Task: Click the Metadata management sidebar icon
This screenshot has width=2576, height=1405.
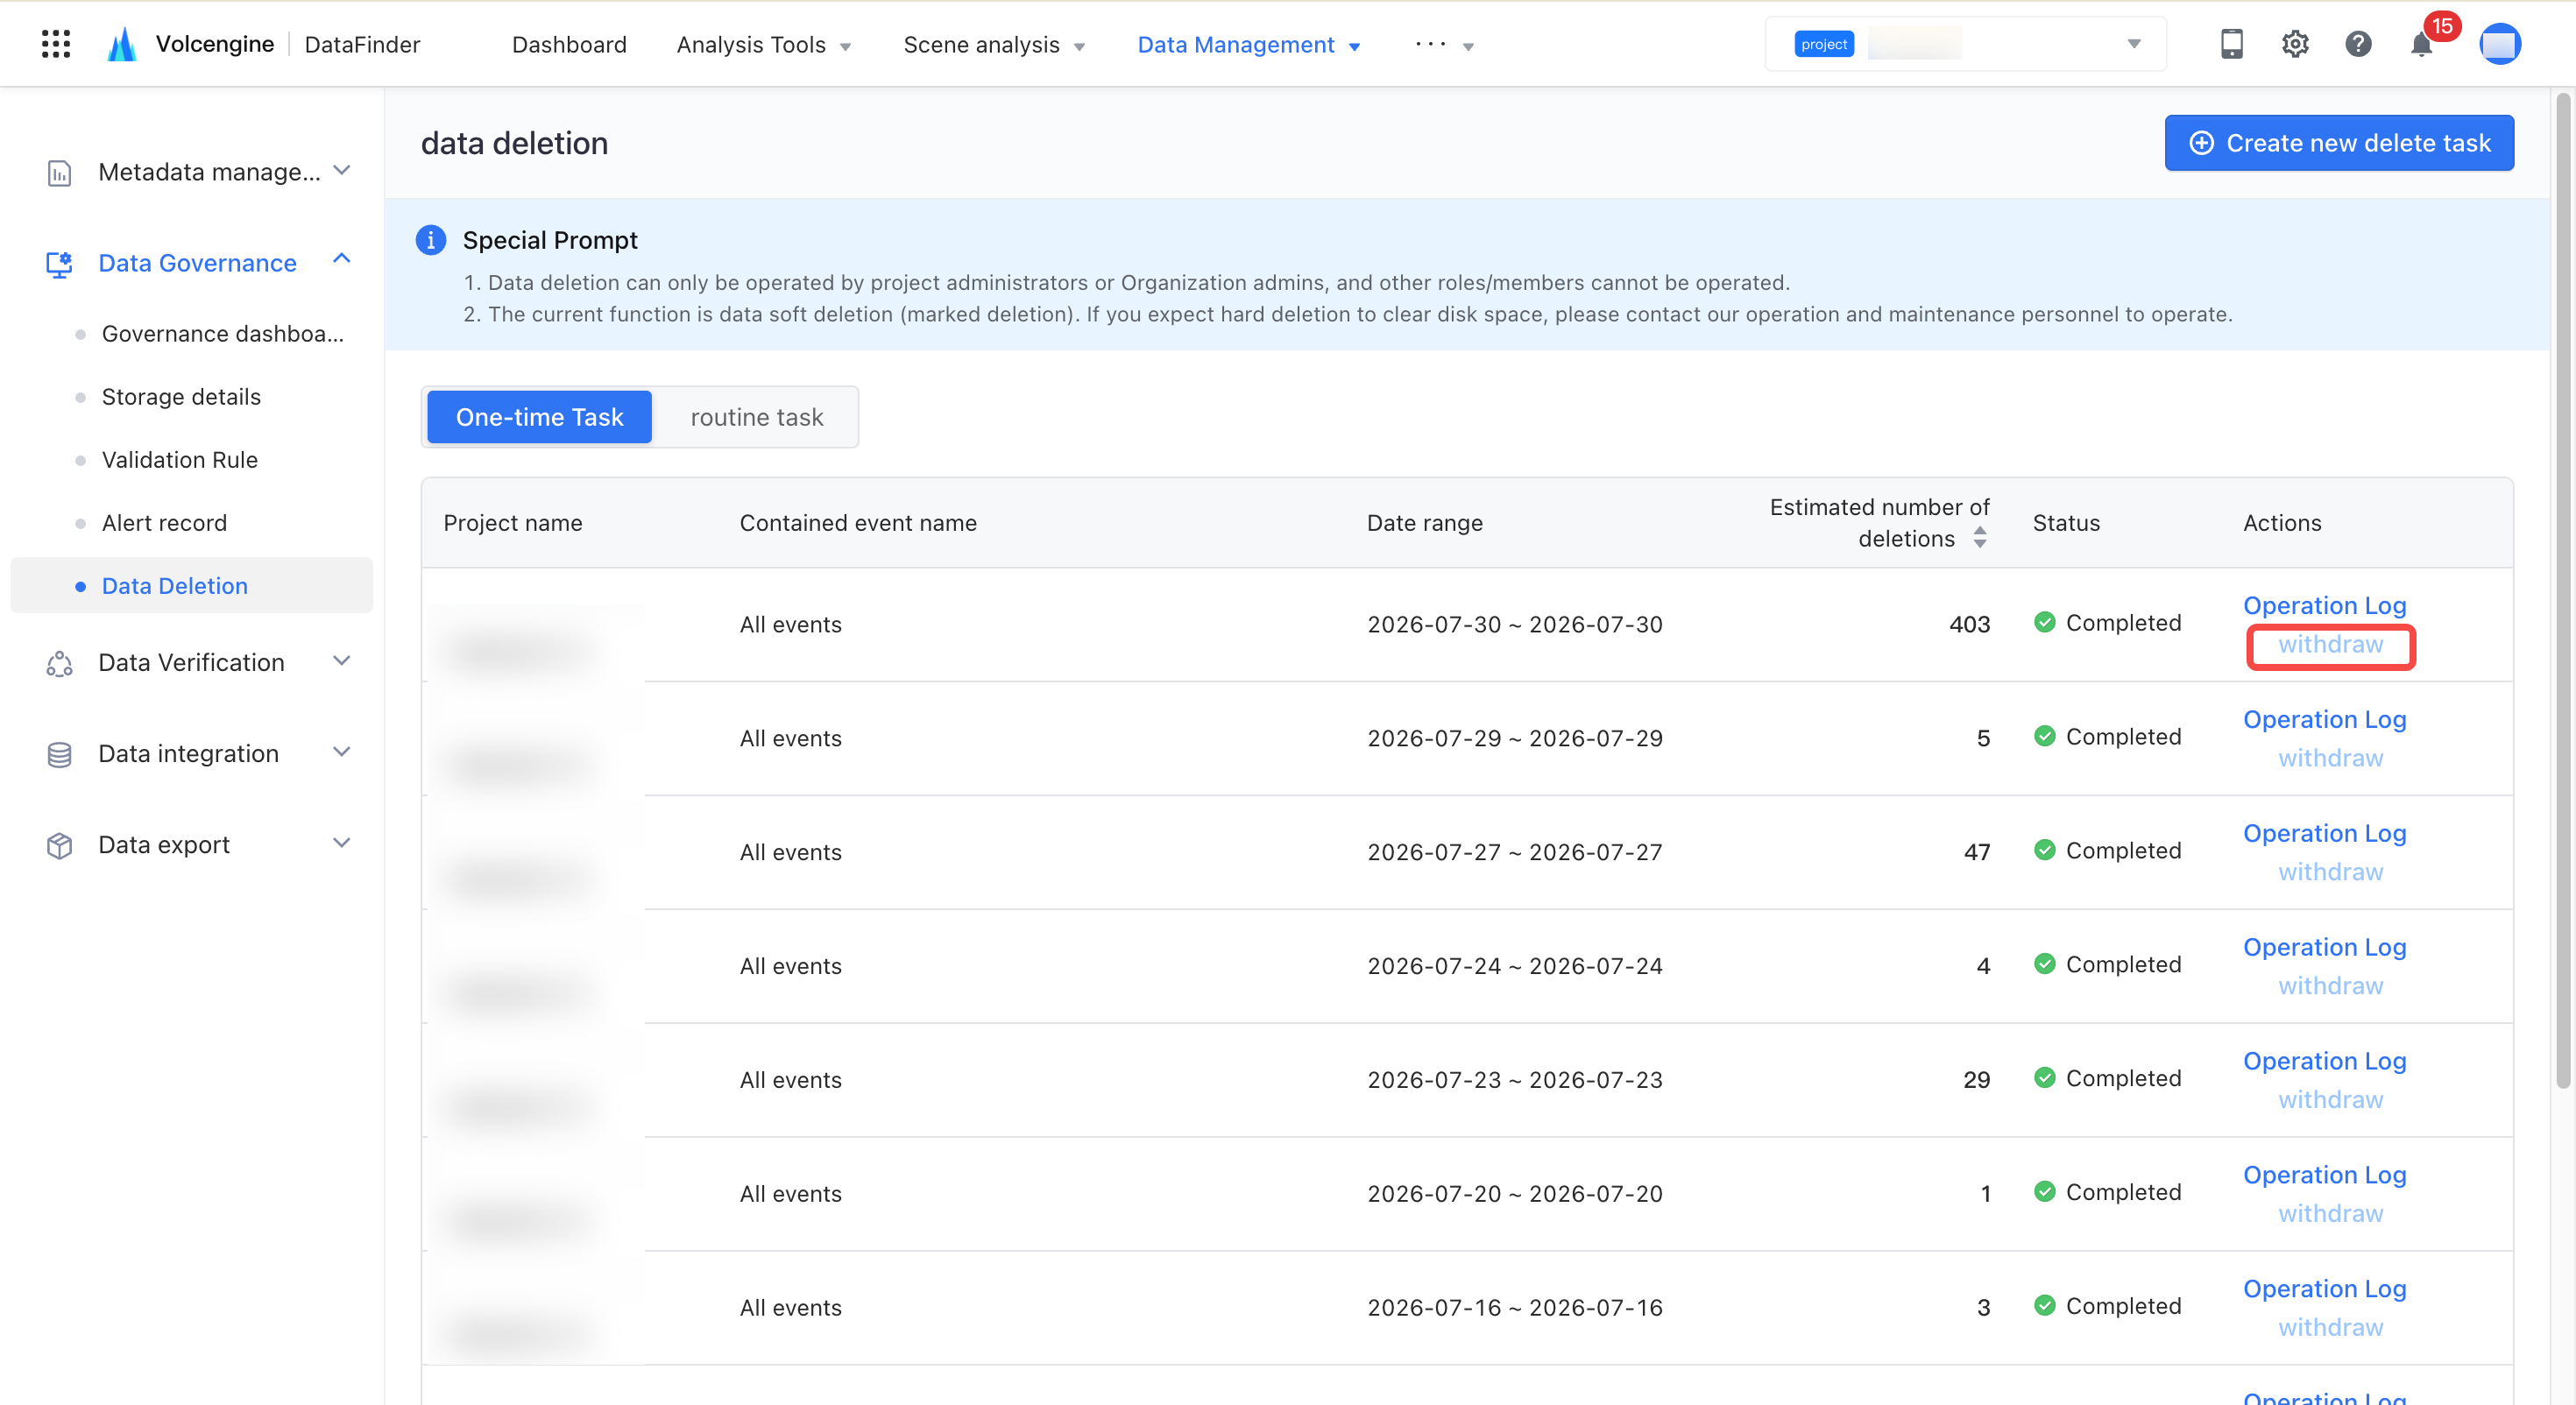Action: click(x=59, y=172)
